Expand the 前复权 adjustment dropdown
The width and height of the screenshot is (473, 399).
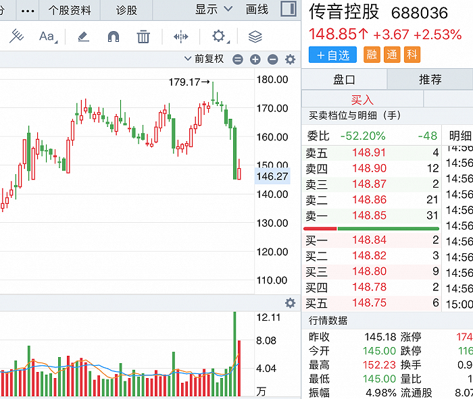pyautogui.click(x=204, y=59)
